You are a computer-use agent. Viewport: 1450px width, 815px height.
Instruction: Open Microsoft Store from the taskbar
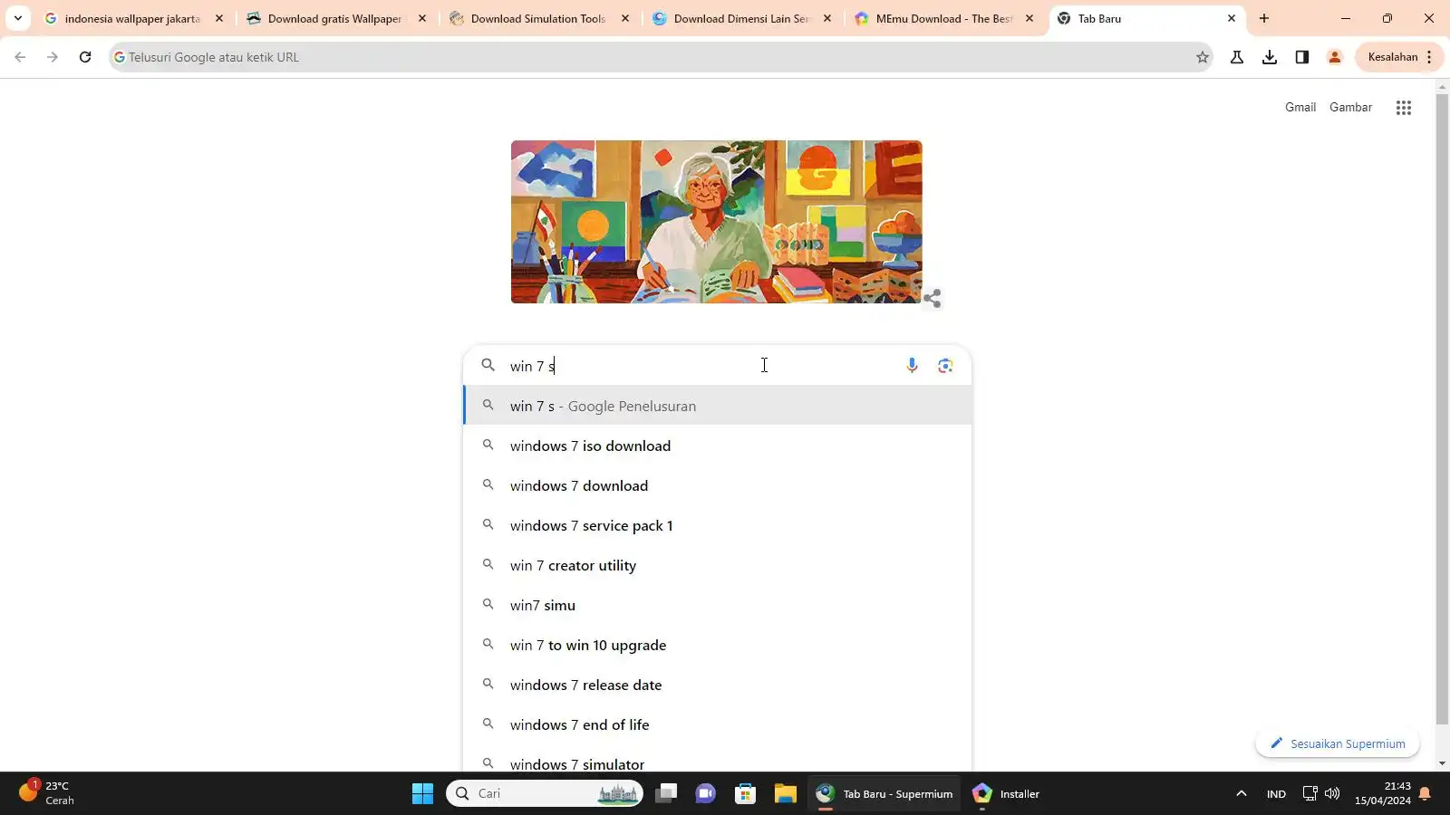(x=746, y=794)
